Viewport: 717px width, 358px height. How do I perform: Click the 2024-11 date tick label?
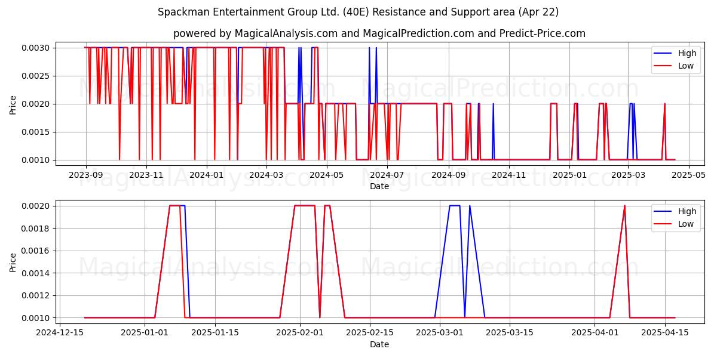coord(508,175)
